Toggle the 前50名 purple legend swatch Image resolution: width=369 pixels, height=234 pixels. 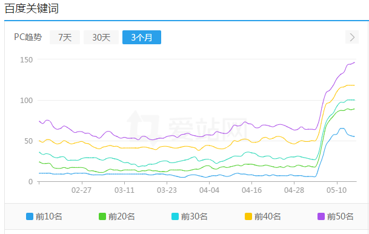[x=321, y=216]
